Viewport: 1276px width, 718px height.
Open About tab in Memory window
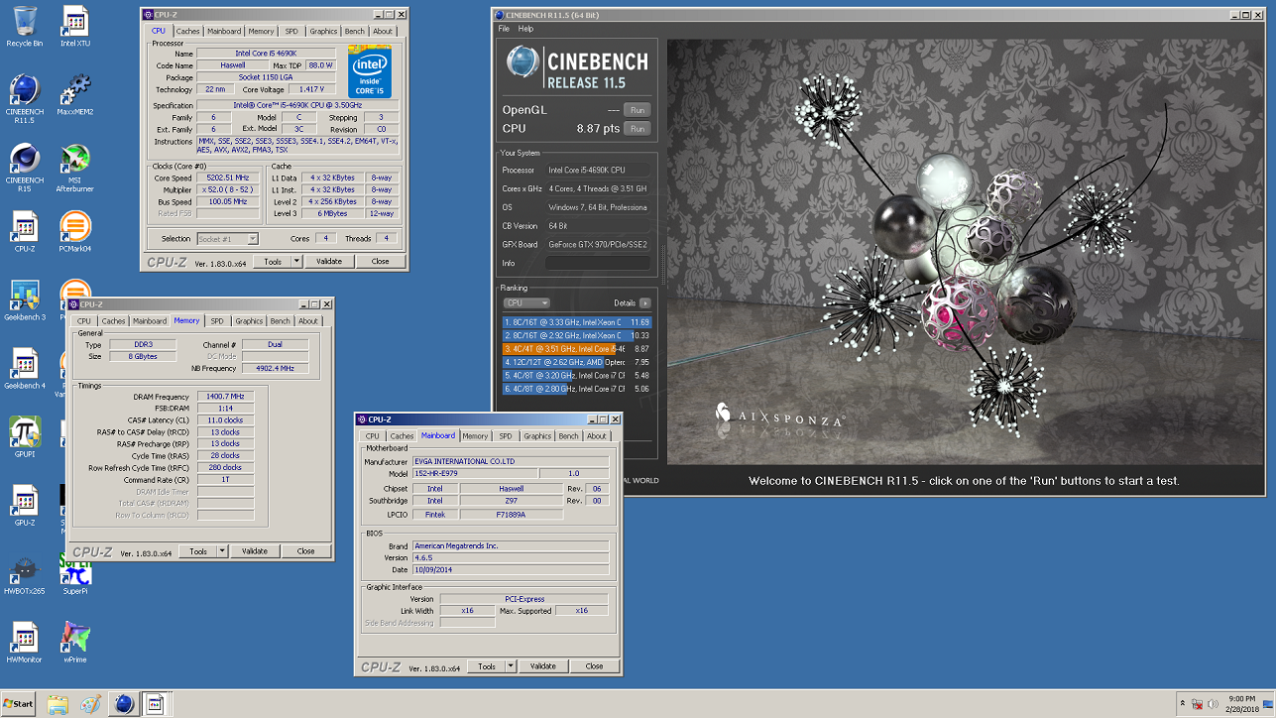coord(308,320)
